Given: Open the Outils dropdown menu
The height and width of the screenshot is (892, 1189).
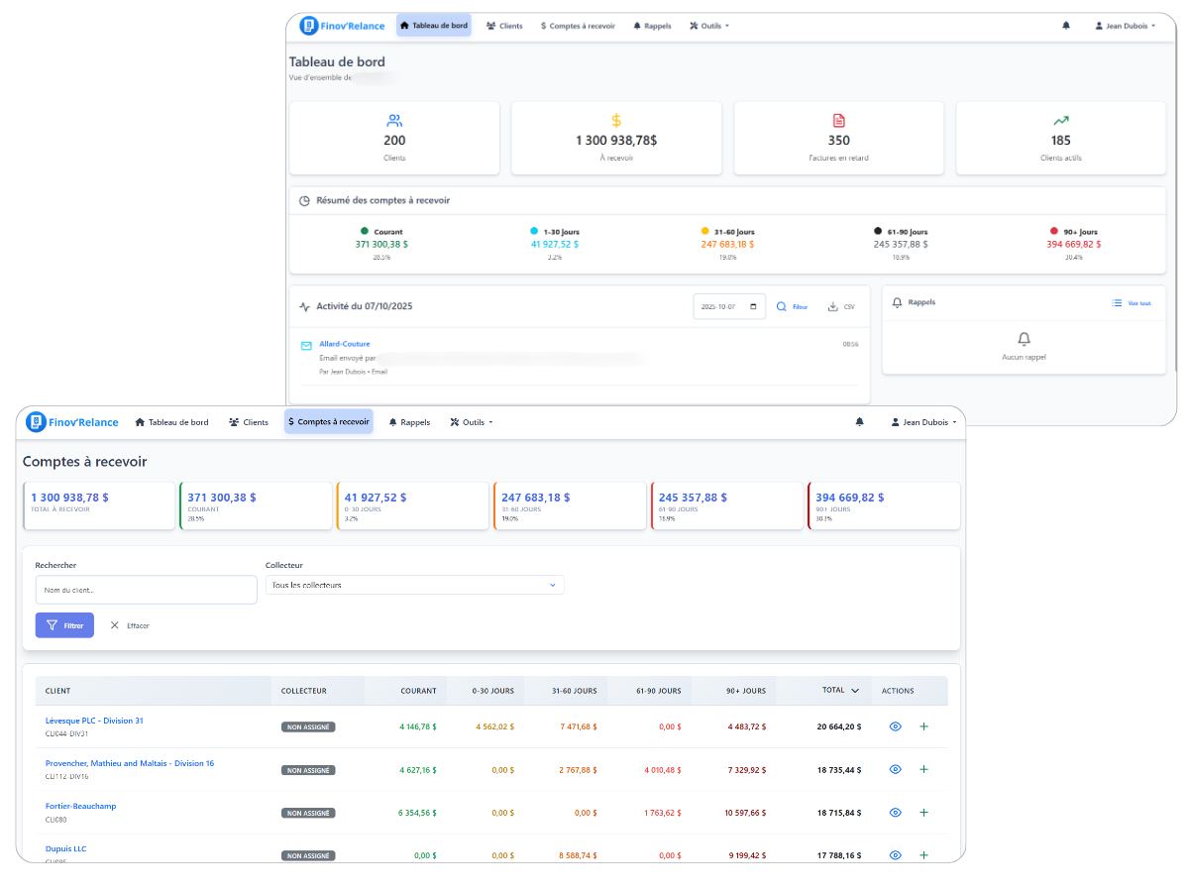Looking at the screenshot, I should click(472, 421).
